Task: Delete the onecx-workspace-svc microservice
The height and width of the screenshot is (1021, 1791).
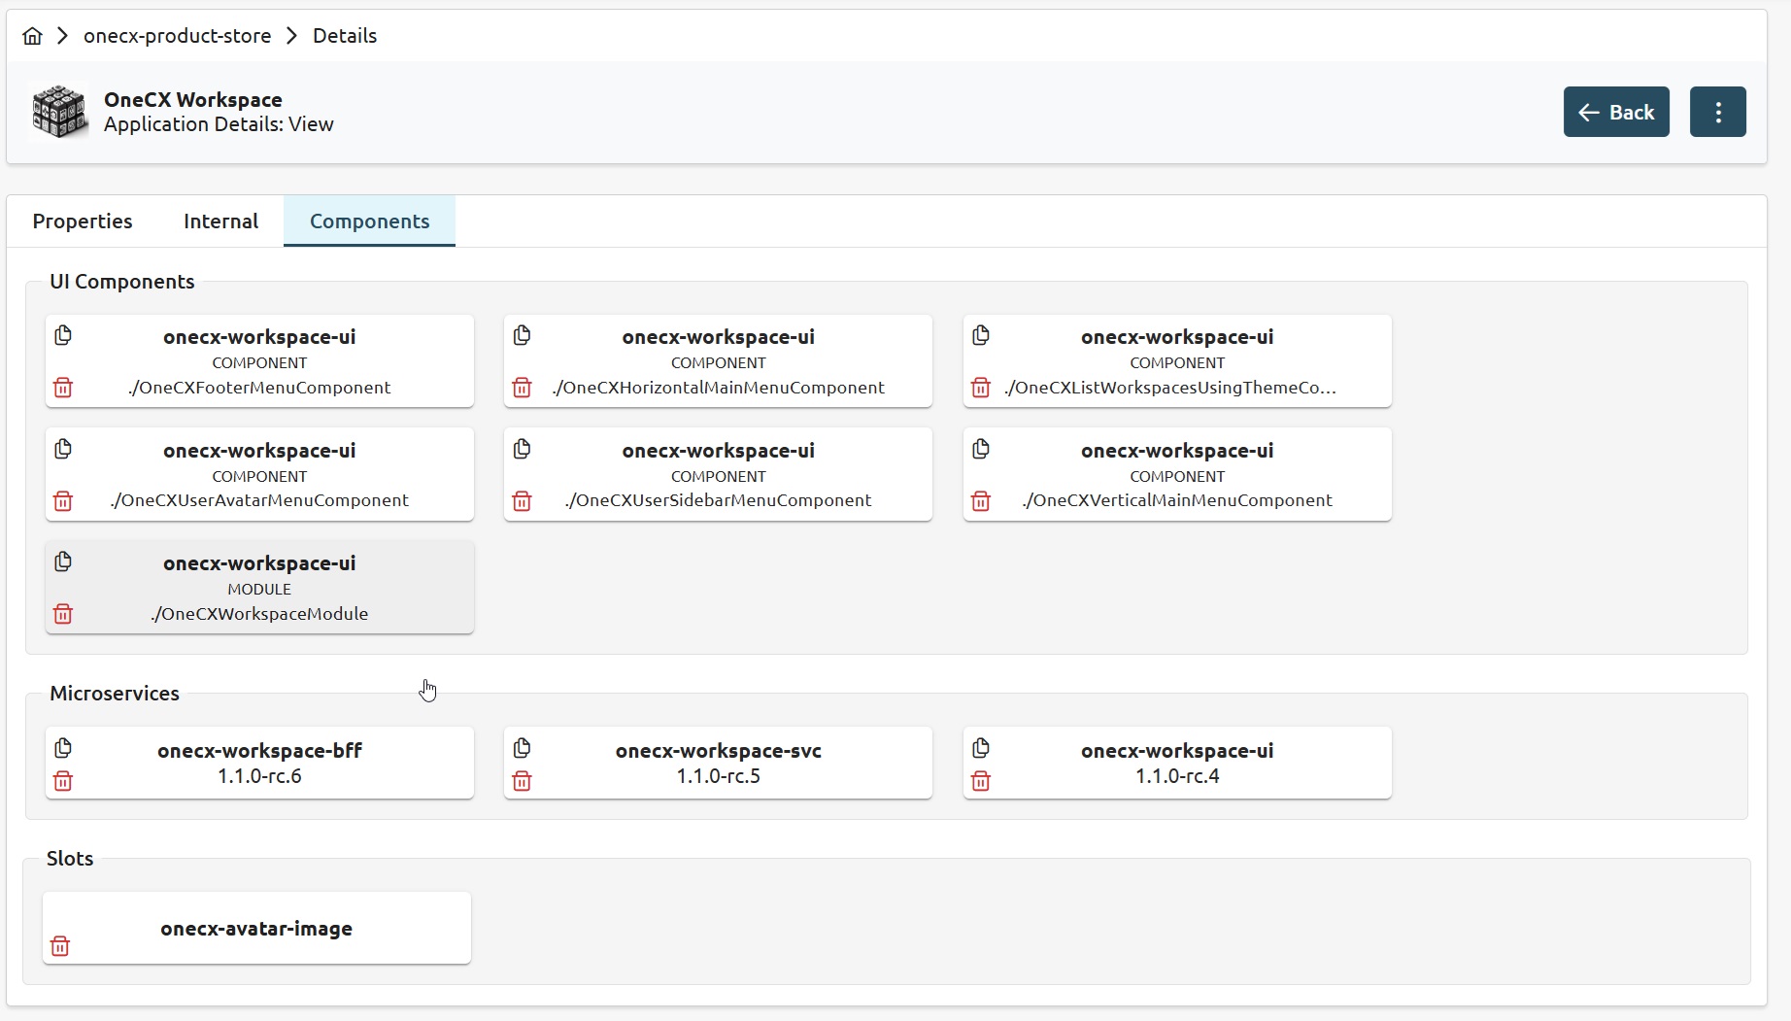Action: [x=522, y=781]
